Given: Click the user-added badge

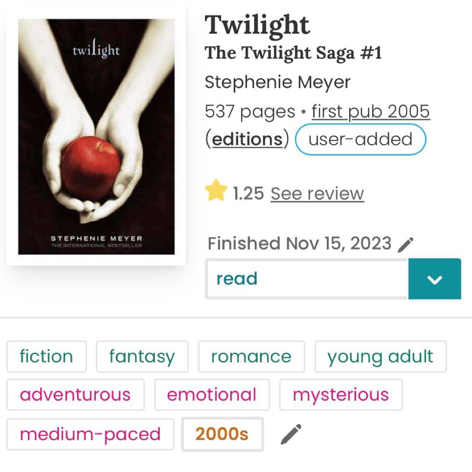Looking at the screenshot, I should click(x=361, y=139).
